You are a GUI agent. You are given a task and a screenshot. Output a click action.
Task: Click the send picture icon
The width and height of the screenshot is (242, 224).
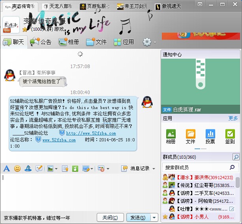click(x=50, y=169)
